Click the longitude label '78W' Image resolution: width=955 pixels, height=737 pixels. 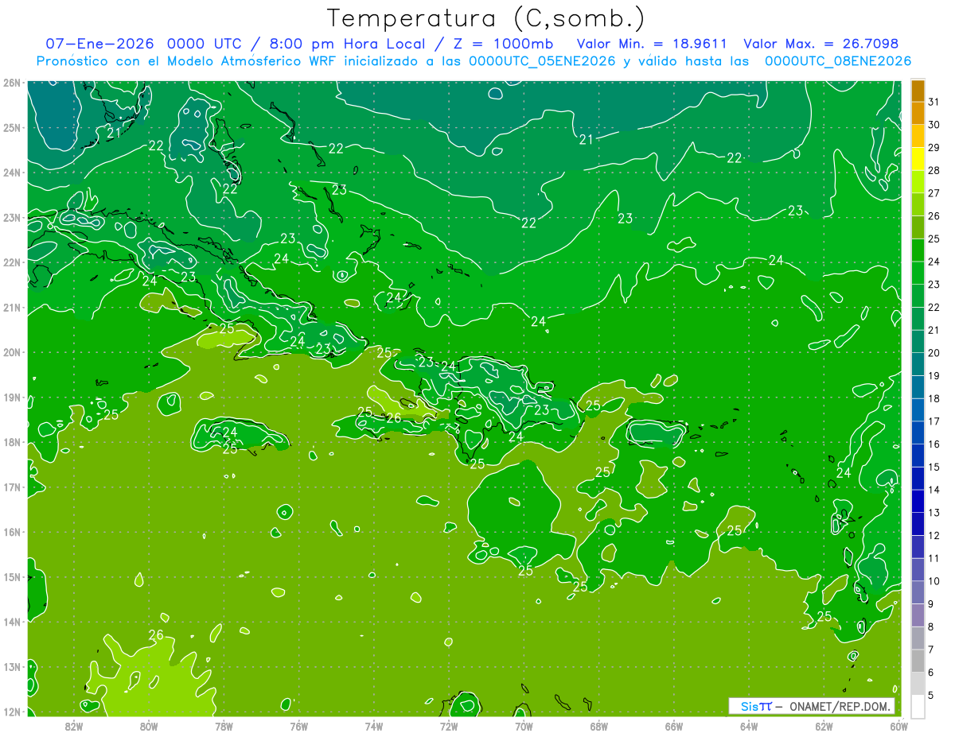coord(224,726)
